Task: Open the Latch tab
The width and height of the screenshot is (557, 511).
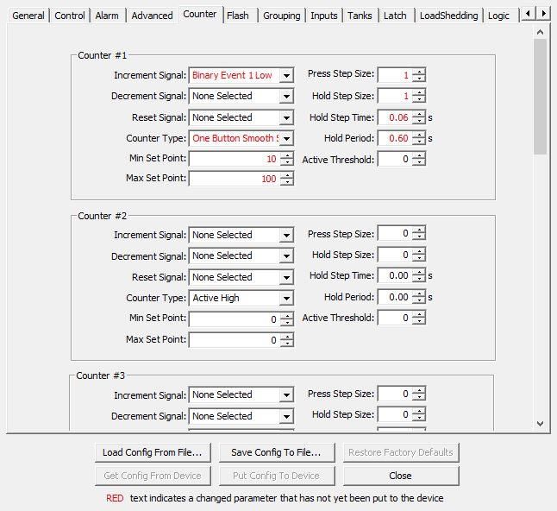Action: [395, 16]
